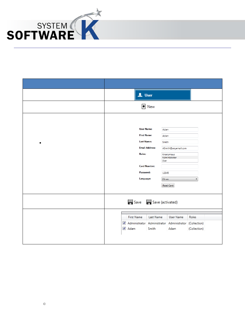
Task: Toggle the Adam row checkbox
Action: point(124,228)
